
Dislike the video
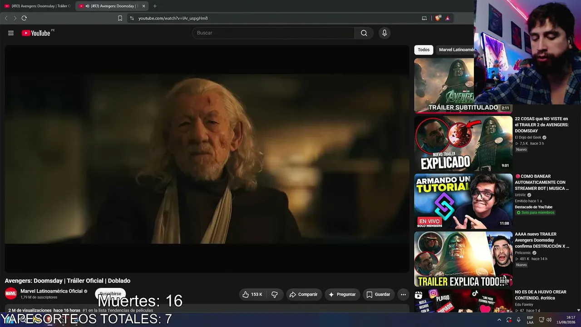(275, 294)
